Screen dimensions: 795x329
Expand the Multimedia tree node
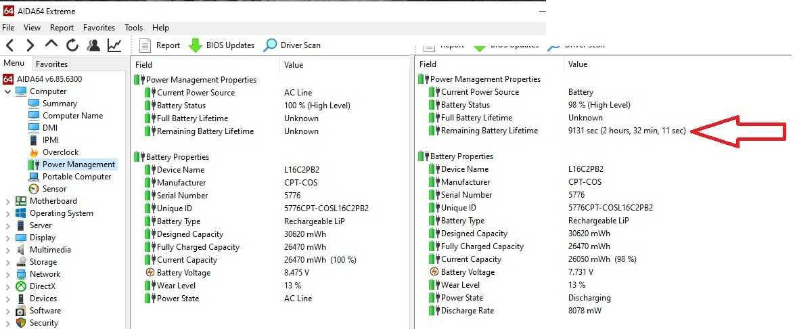7,250
